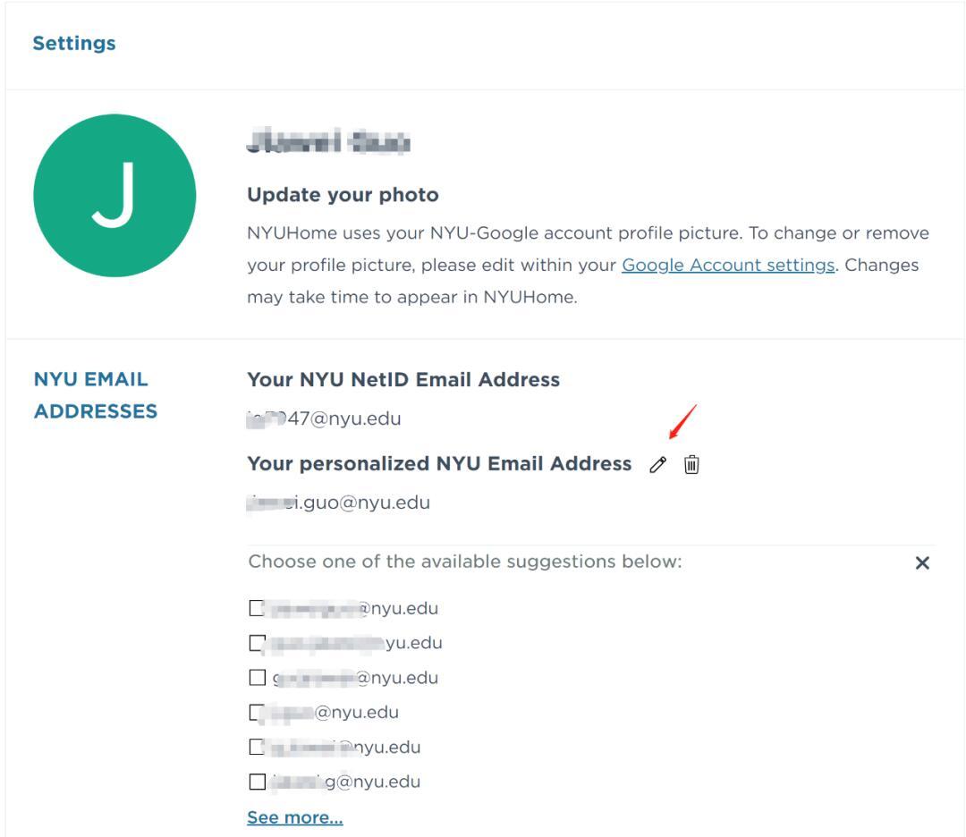Tick the third suggested email checkbox
The height and width of the screenshot is (837, 966).
point(257,678)
